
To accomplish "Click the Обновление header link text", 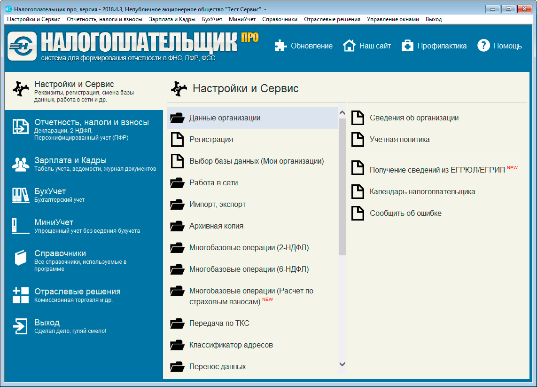I will 311,46.
